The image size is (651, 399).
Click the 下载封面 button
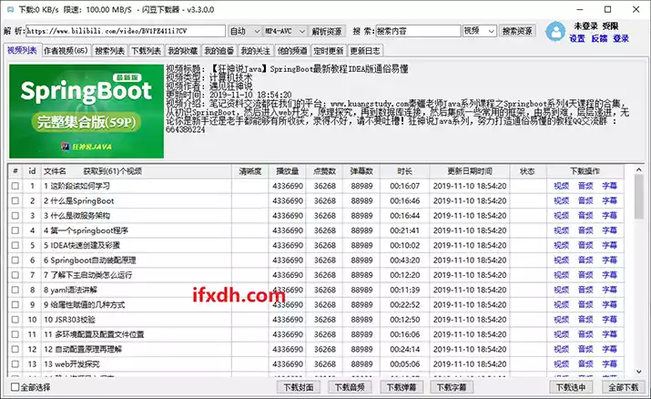click(x=299, y=388)
